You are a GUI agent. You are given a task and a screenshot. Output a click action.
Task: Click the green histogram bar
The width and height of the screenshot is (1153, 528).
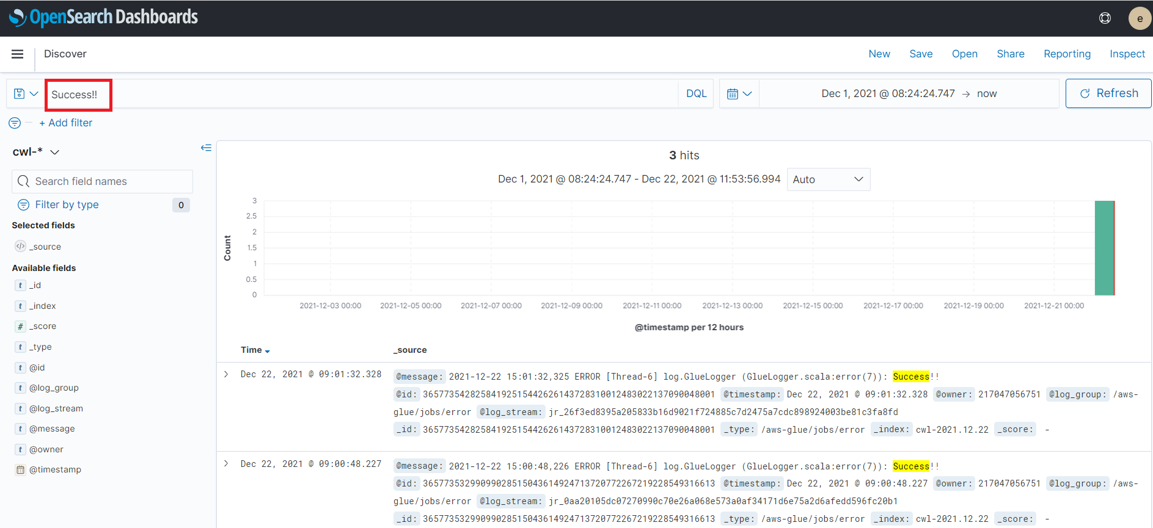[x=1105, y=248]
